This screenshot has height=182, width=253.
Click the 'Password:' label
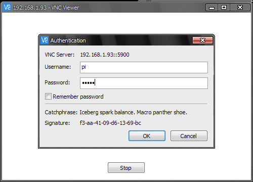tap(57, 82)
